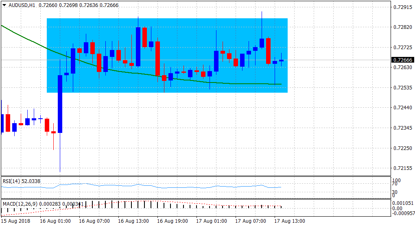Image resolution: width=415 pixels, height=226 pixels.
Task: Click the triangle arrow beside AUDUSD,H1
Action: (4, 4)
